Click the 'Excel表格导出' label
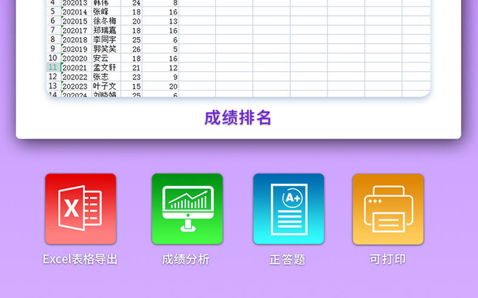Viewport: 478px width, 298px height. pos(80,259)
